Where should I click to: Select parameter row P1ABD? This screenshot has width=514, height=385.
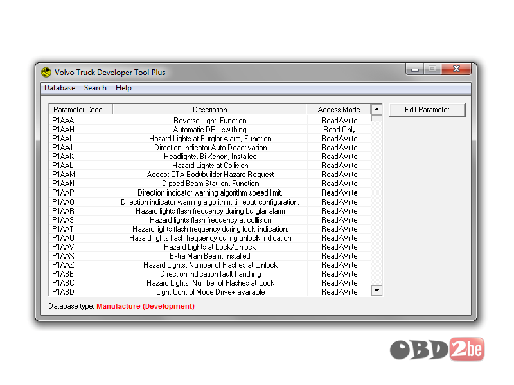tap(210, 292)
